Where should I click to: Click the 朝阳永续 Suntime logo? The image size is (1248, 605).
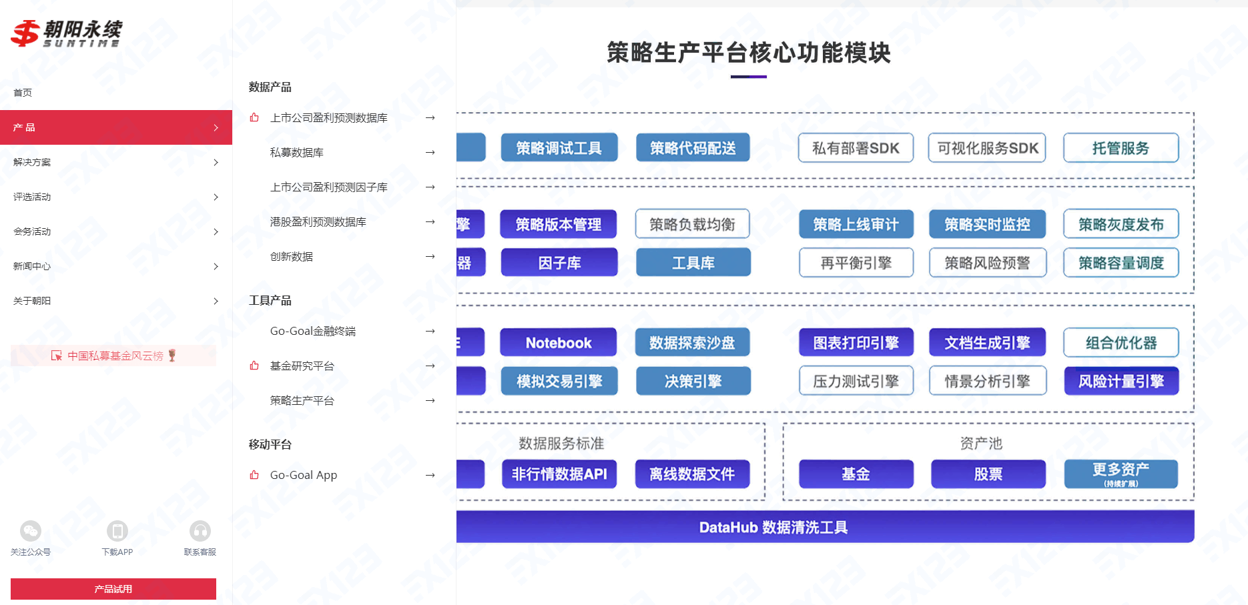pos(67,33)
